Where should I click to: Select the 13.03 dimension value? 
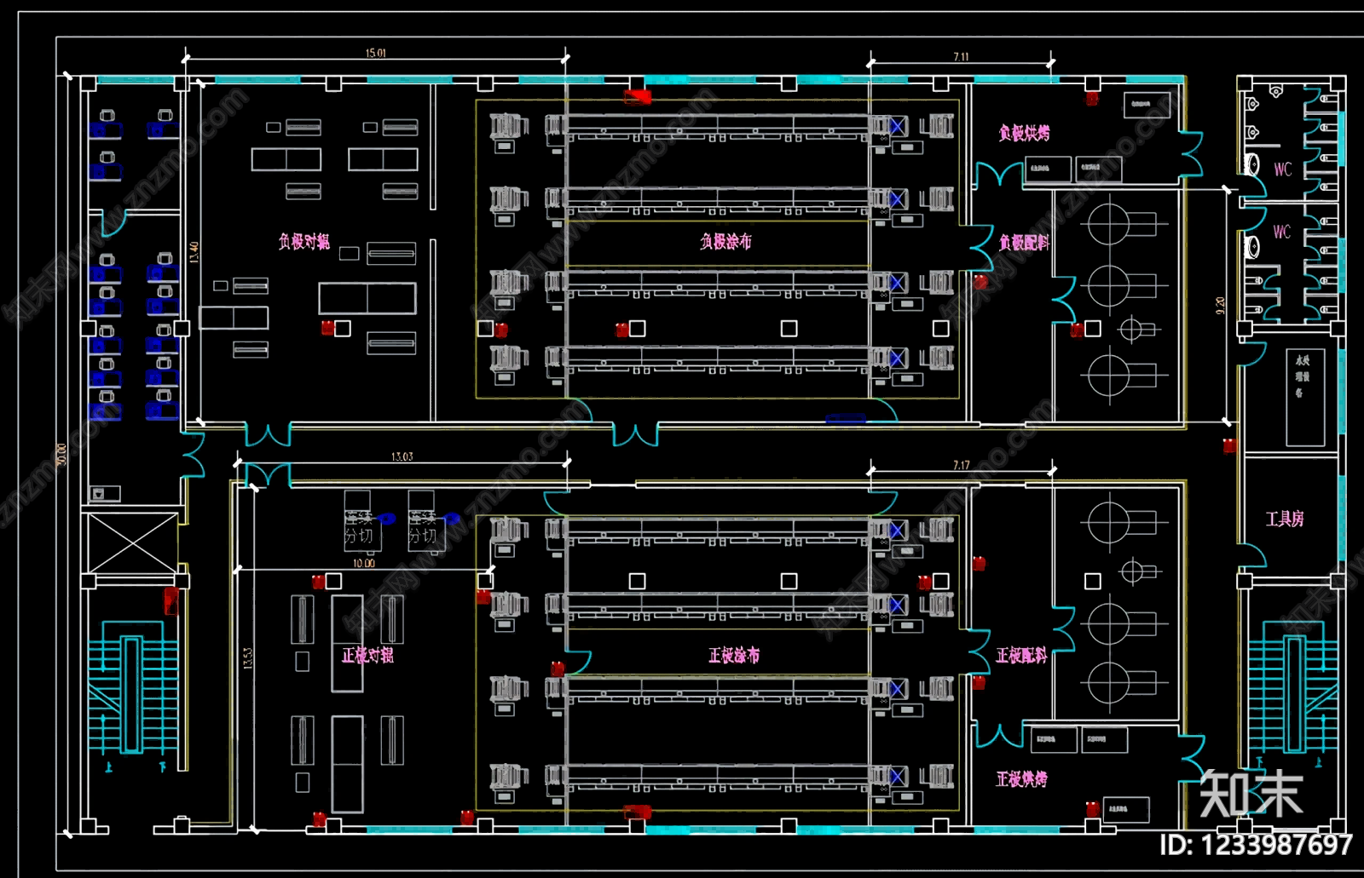[x=402, y=456]
